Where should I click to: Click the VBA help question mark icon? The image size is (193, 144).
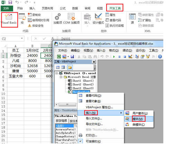click(160, 57)
